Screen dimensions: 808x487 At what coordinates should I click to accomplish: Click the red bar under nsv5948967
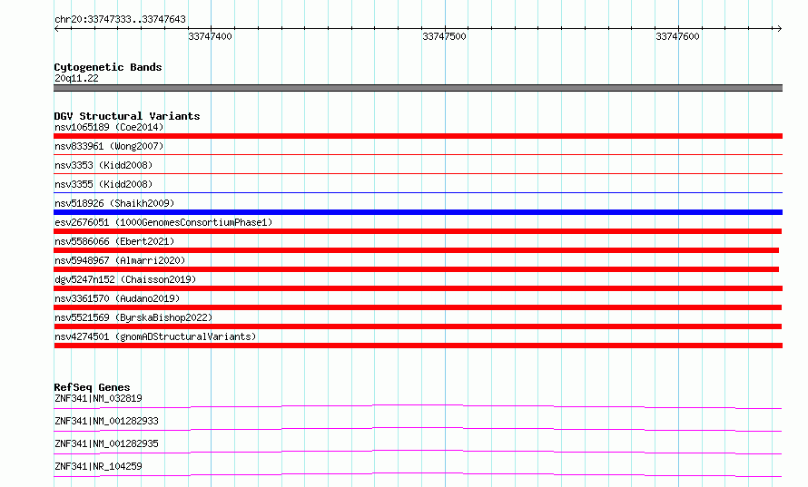pyautogui.click(x=417, y=269)
